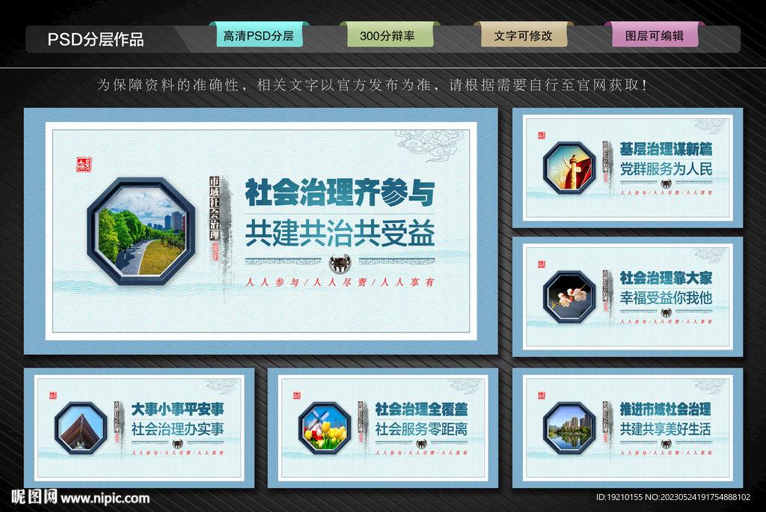Viewport: 766px width, 512px height.
Task: Select the ID:19210155 number text
Action: pyautogui.click(x=672, y=497)
